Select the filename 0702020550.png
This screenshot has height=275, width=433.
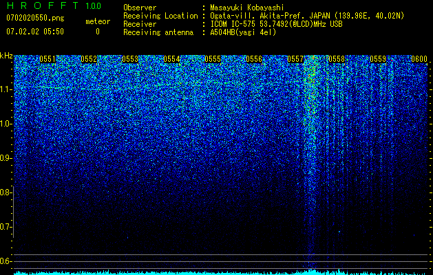click(35, 18)
